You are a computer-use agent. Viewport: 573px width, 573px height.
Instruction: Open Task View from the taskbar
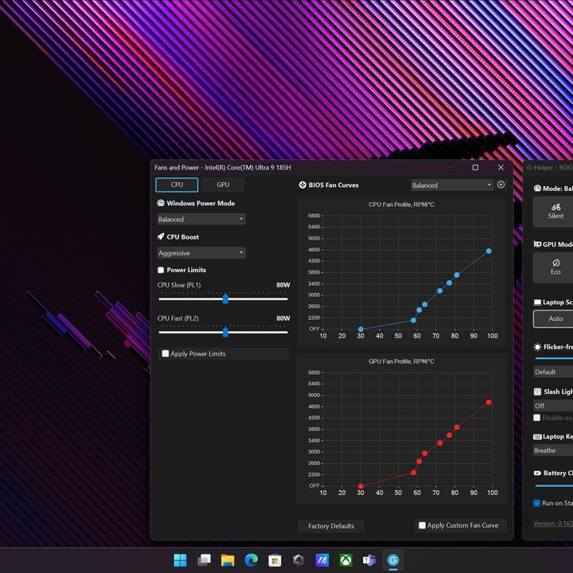204,559
